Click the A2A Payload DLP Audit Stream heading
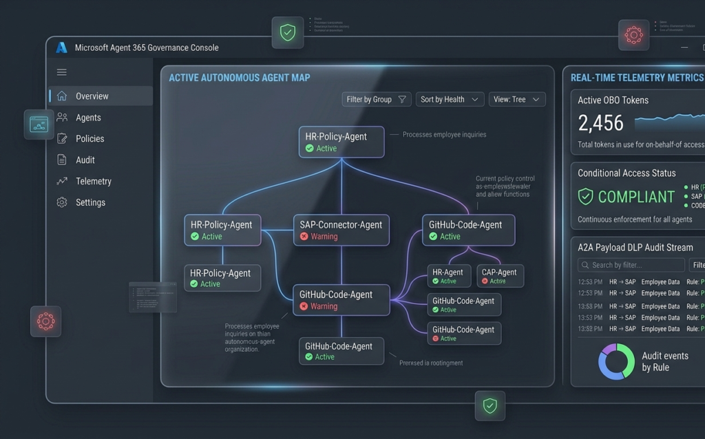Viewport: 705px width, 439px height. click(635, 248)
